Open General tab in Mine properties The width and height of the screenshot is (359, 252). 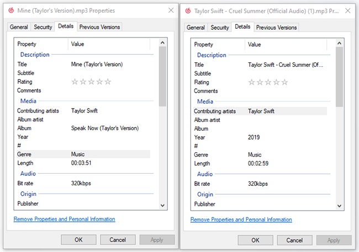click(19, 27)
